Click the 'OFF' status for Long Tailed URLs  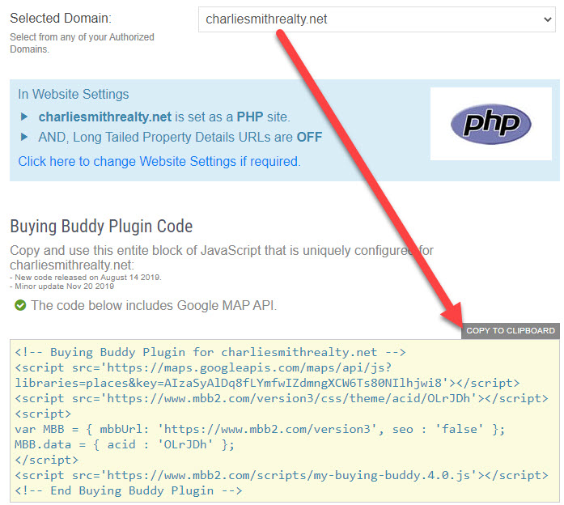pos(309,137)
